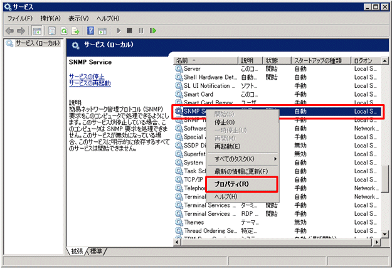
Task: Open the 操作(A) menu in menu bar
Action: pyautogui.click(x=51, y=18)
